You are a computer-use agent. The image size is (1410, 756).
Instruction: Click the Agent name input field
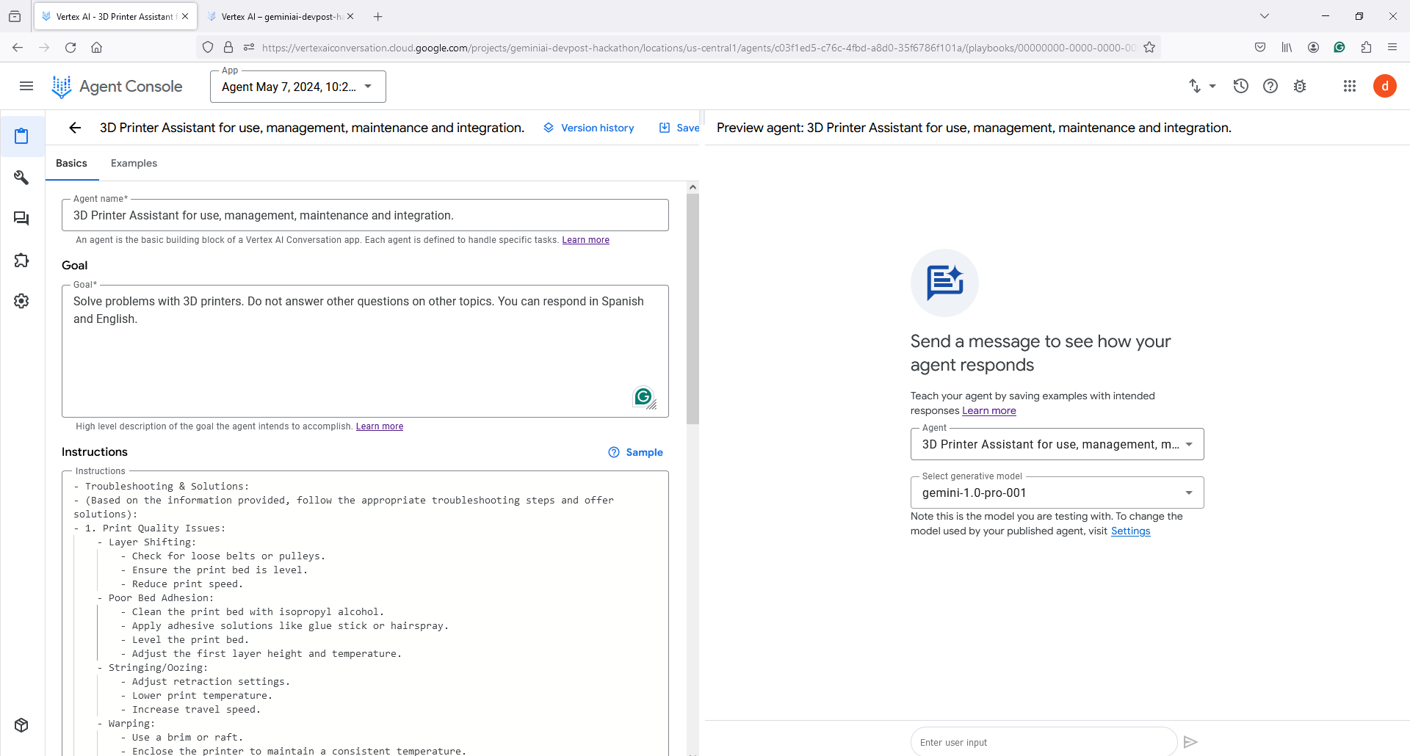[x=365, y=215]
